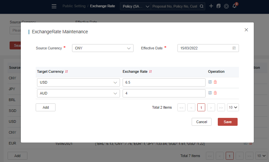The image size is (269, 162).
Task: Open the AUD target currency dropdown
Action: pos(115,93)
